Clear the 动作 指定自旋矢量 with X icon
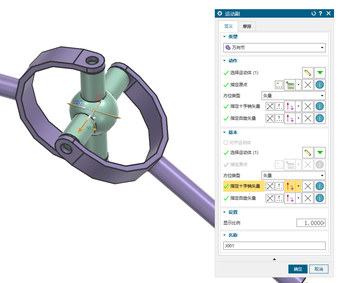This screenshot has width=339, height=283. 308,118
